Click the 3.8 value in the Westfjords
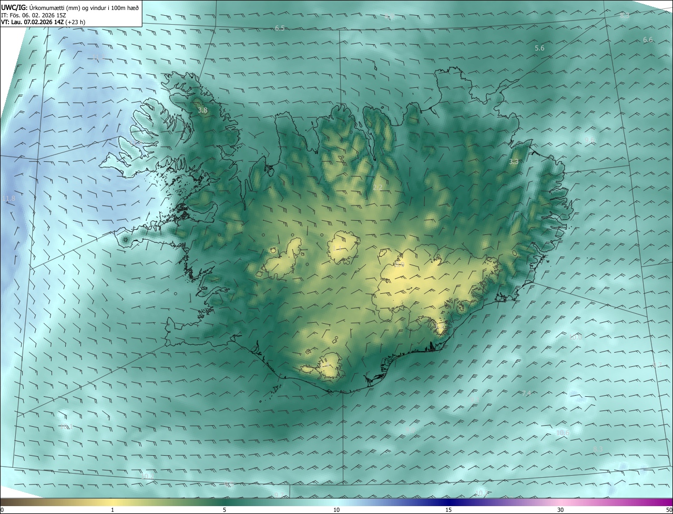 pos(202,110)
